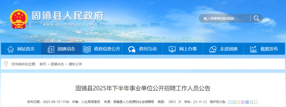286x107 pixels.
Task: Open 固镇动态 in the breadcrumb trail
Action: (x=57, y=64)
